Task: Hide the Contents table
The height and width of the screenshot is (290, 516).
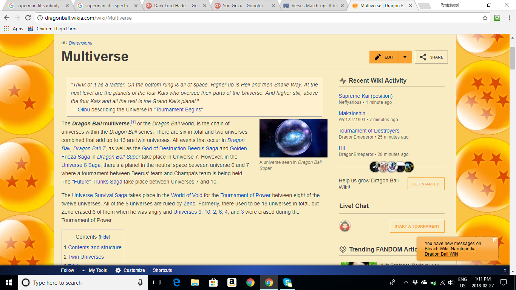Action: pos(104,237)
